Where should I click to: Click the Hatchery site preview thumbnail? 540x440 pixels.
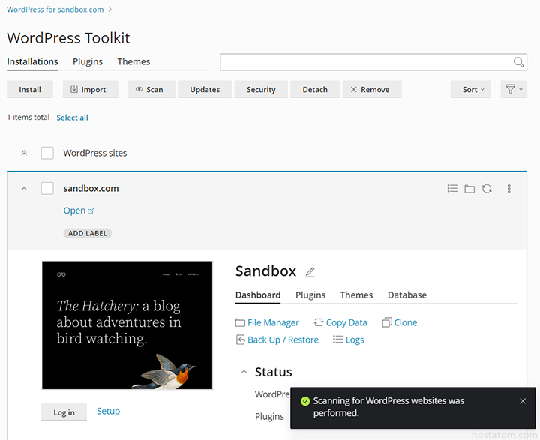(127, 325)
